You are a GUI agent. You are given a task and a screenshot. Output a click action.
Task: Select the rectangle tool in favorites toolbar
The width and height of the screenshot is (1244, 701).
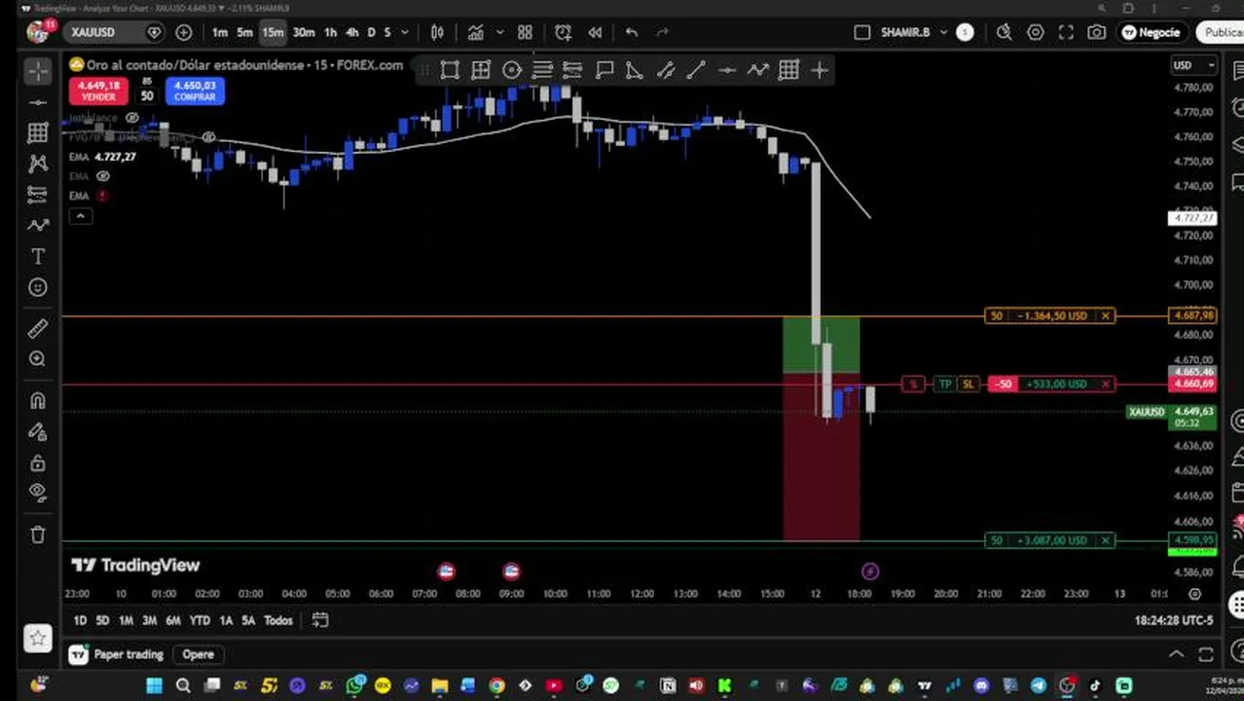pos(450,70)
